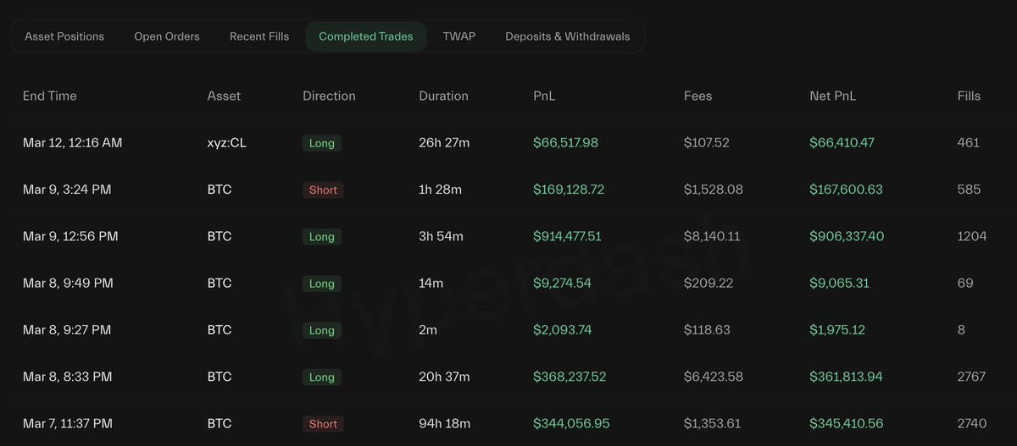Click the Short badge on Mar 7 row
The height and width of the screenshot is (446, 1017).
pos(323,424)
